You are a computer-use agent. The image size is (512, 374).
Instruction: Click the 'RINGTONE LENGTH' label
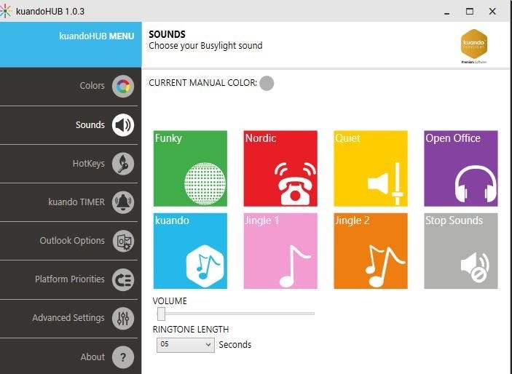[x=191, y=330]
